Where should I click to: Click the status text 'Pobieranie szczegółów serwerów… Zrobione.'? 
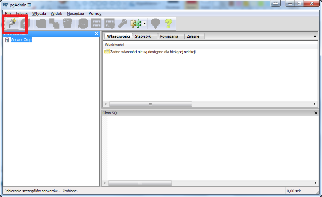(41, 191)
